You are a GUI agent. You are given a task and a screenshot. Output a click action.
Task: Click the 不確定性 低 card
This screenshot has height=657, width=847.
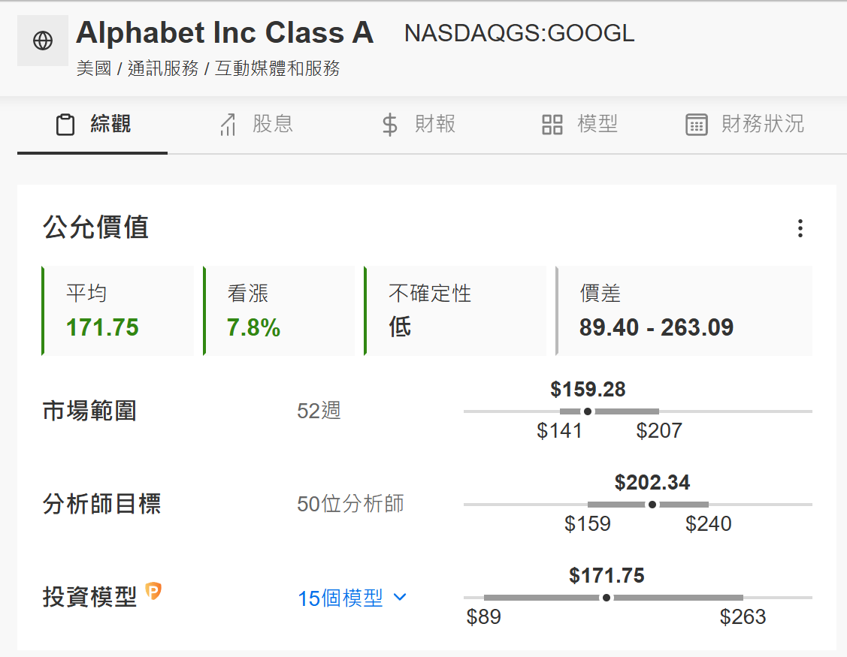pyautogui.click(x=455, y=310)
